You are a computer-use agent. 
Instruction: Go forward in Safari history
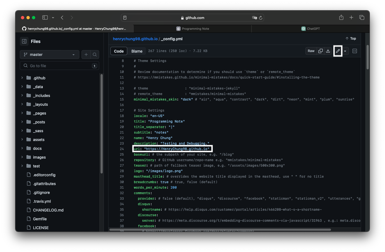tap(72, 18)
